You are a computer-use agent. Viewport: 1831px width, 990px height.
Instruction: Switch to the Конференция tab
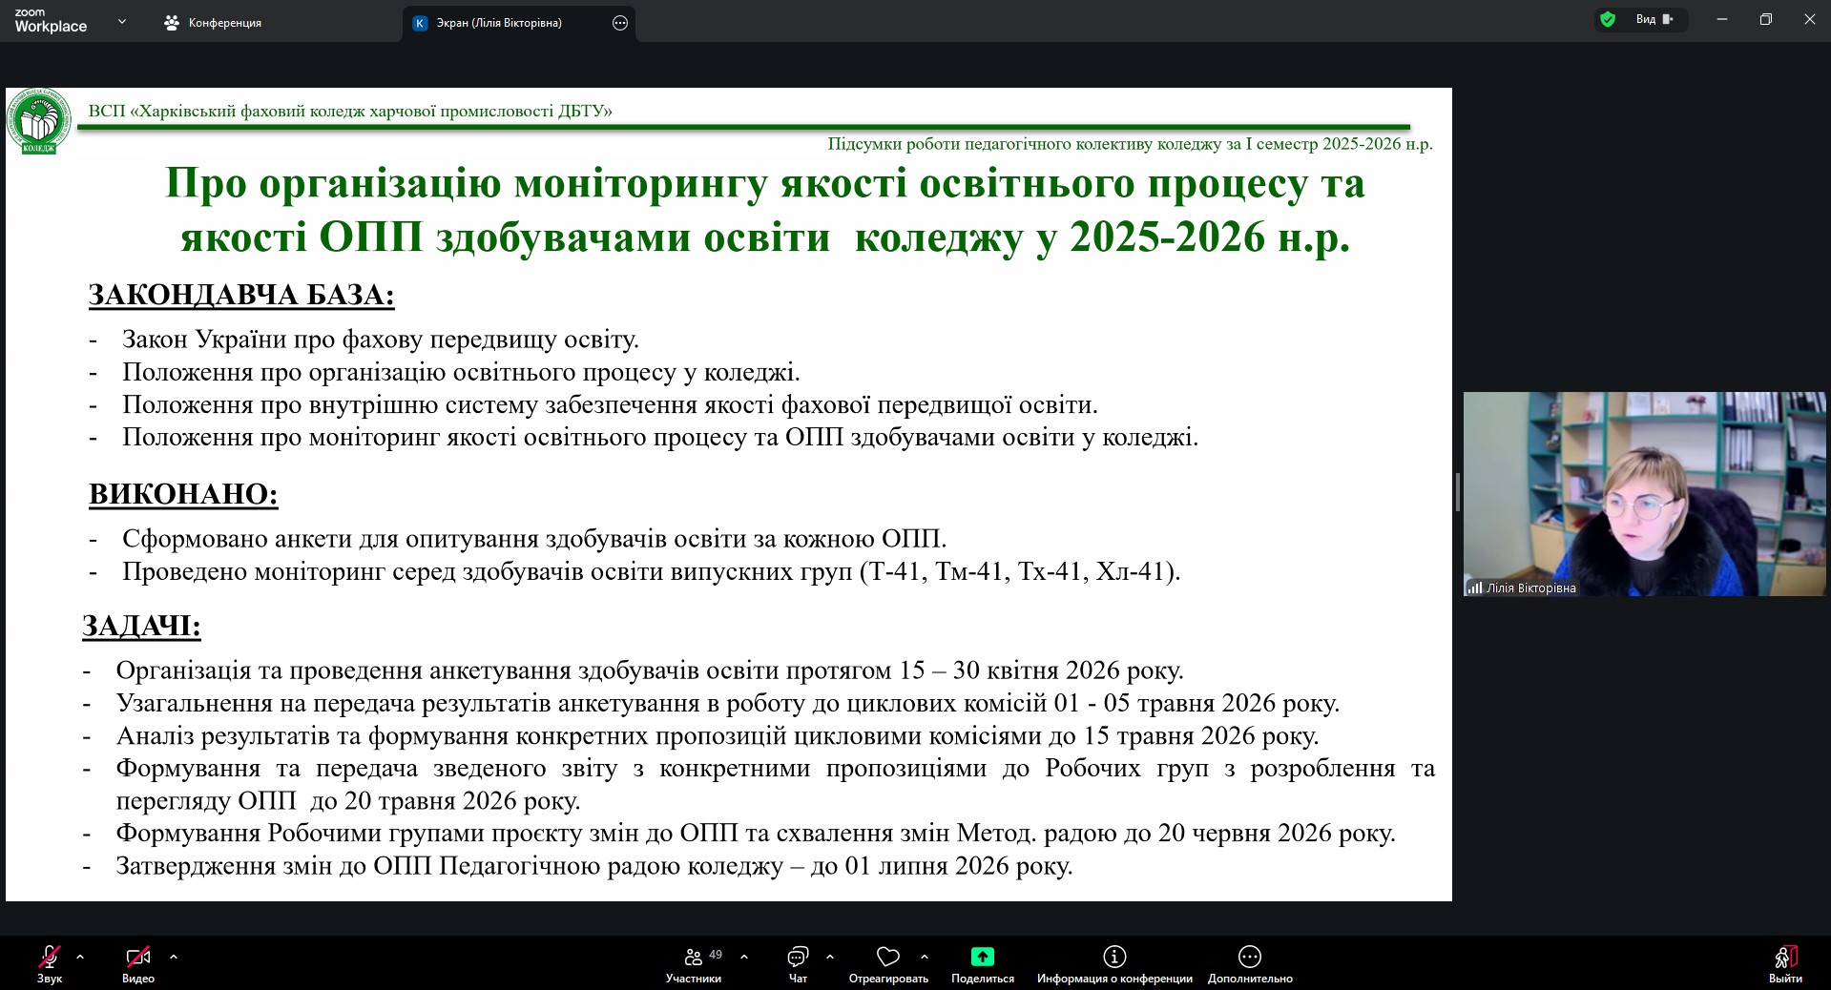point(213,23)
